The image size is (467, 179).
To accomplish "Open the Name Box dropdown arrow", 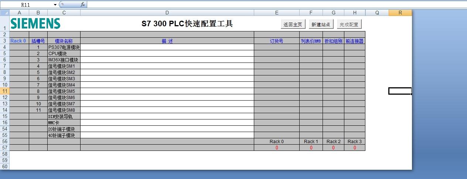I will [x=55, y=4].
